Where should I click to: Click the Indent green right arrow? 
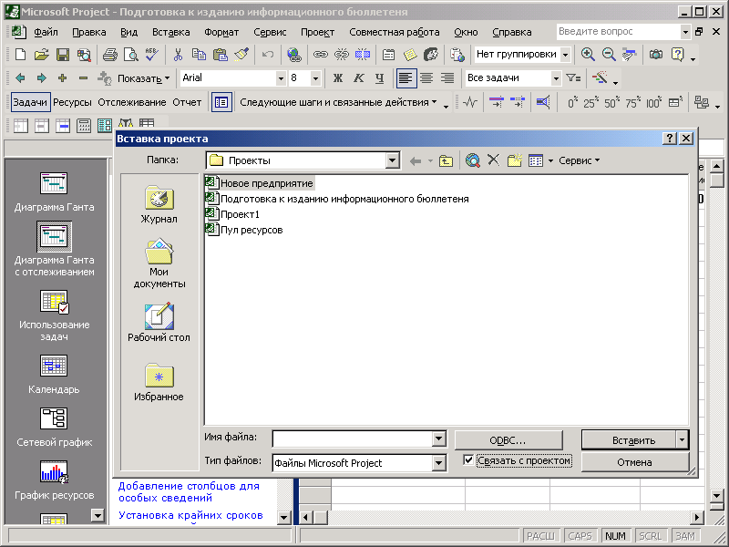click(x=41, y=78)
